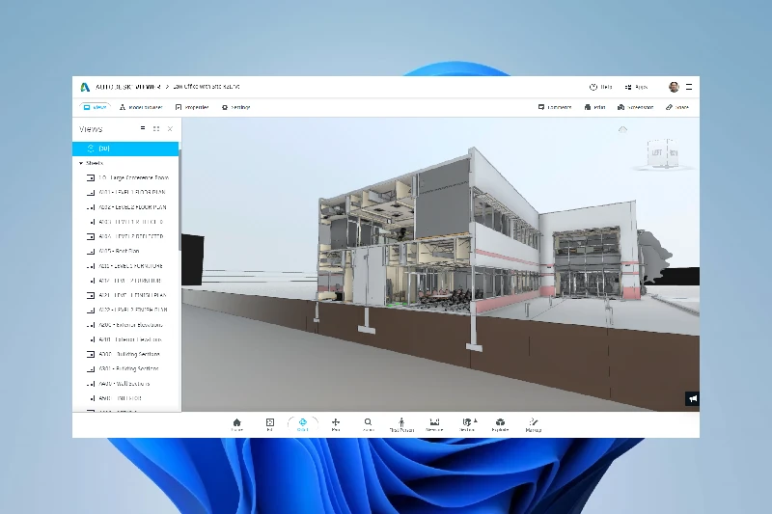Open the hamburger menu at top right
Screen dimensions: 772x514
689,87
